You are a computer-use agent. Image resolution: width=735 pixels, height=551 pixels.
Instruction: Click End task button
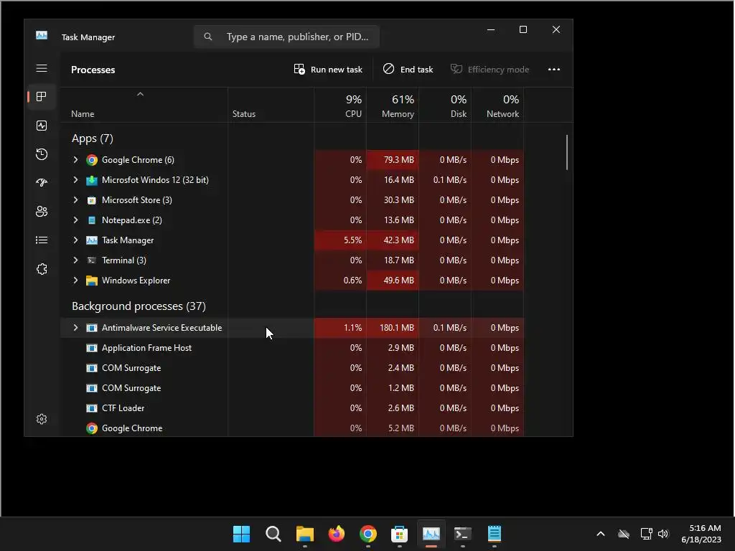408,70
